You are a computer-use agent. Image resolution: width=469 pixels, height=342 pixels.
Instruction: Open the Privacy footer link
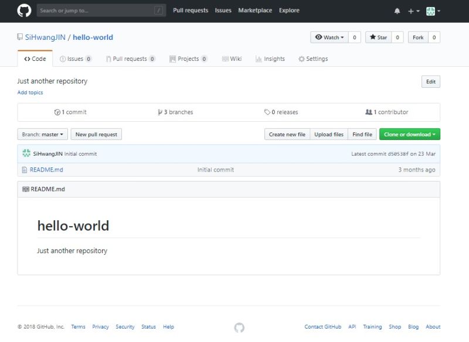click(x=100, y=327)
